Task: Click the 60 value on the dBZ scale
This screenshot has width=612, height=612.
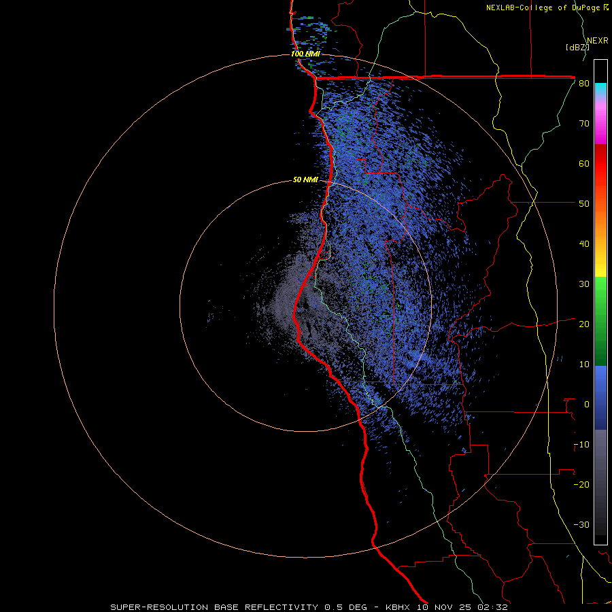Action: coord(584,163)
